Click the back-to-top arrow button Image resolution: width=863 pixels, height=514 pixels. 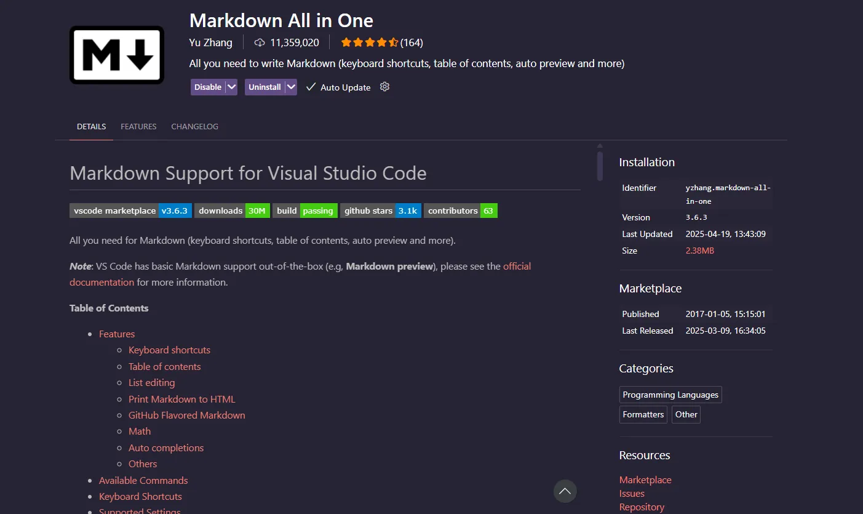[564, 491]
